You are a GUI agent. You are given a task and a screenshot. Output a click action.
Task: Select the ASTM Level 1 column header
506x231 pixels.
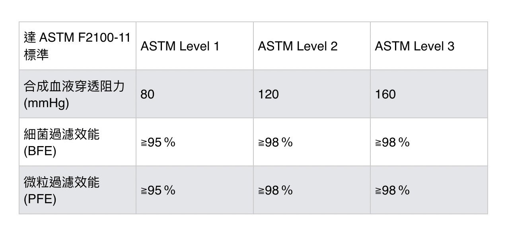click(x=179, y=46)
